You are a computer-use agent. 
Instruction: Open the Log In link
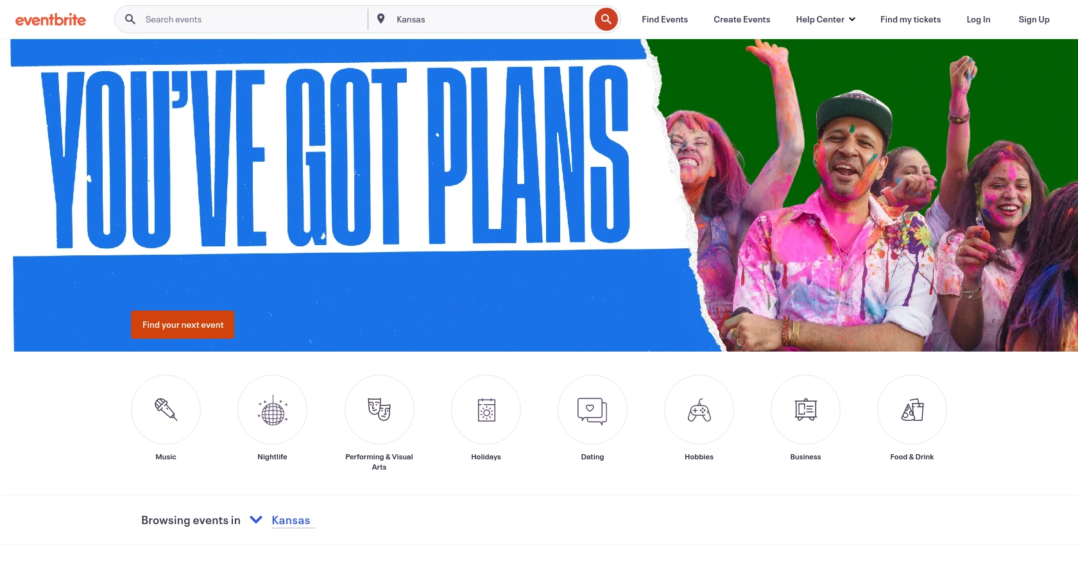click(x=978, y=19)
